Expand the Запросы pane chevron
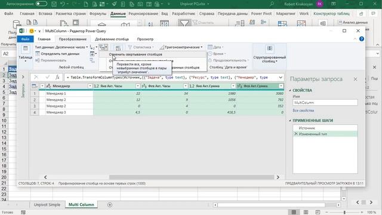382x215 pixels. [x=23, y=77]
